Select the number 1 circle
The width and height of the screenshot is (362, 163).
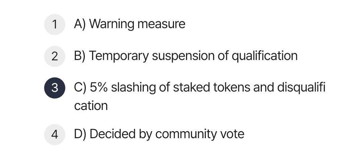[x=55, y=24]
